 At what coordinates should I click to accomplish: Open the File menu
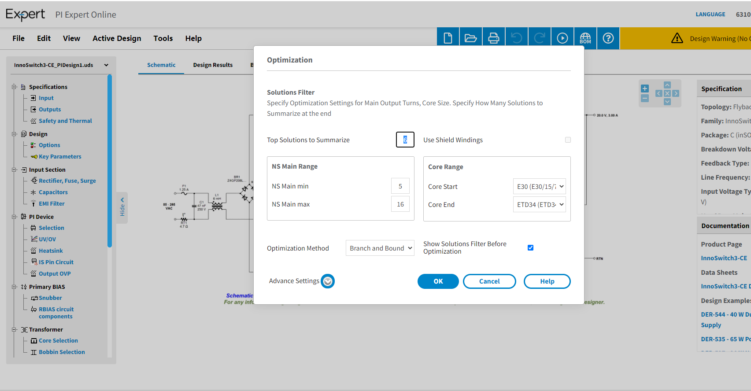point(18,38)
